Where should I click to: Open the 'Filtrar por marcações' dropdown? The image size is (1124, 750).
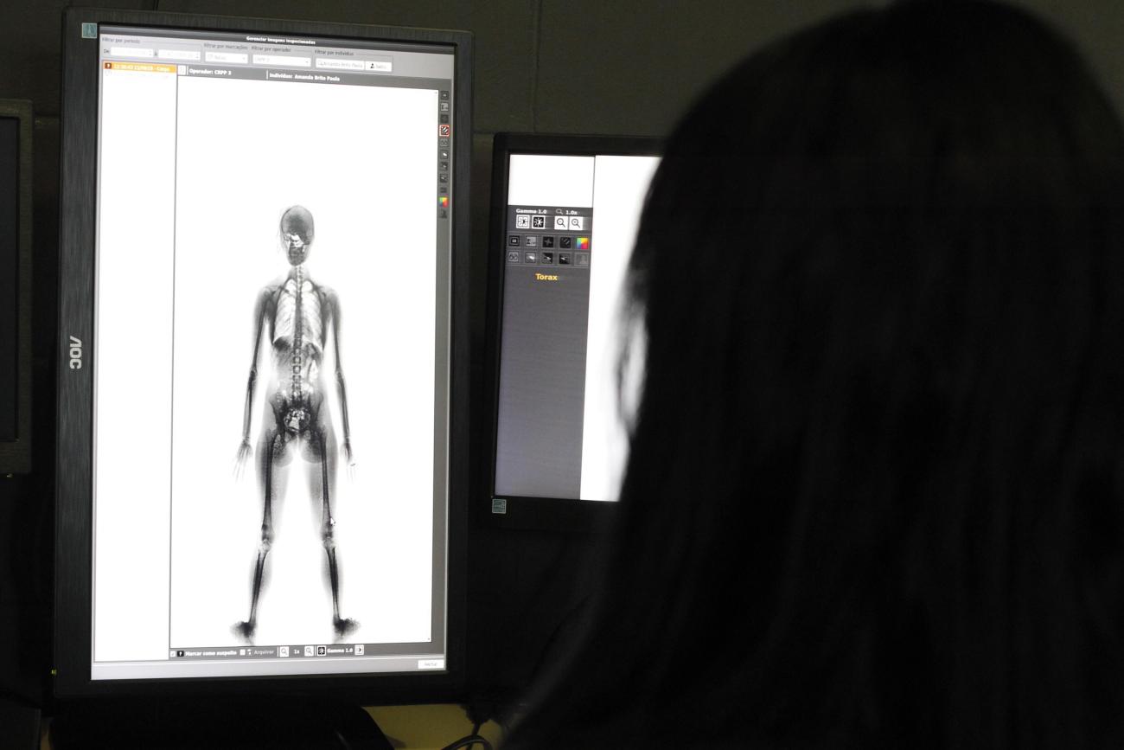pos(226,59)
